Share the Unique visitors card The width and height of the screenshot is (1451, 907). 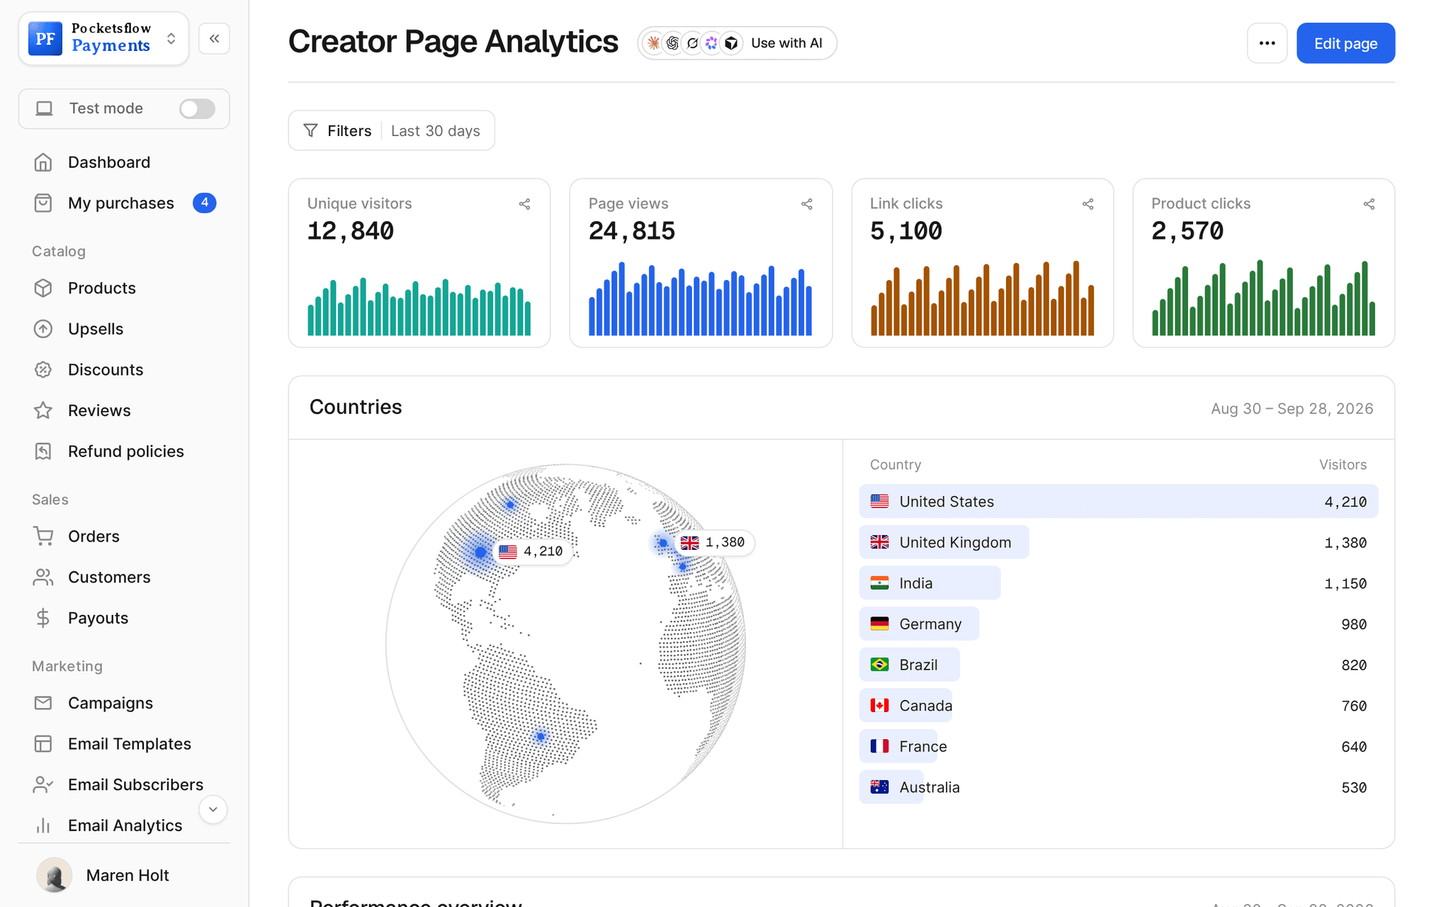coord(524,204)
